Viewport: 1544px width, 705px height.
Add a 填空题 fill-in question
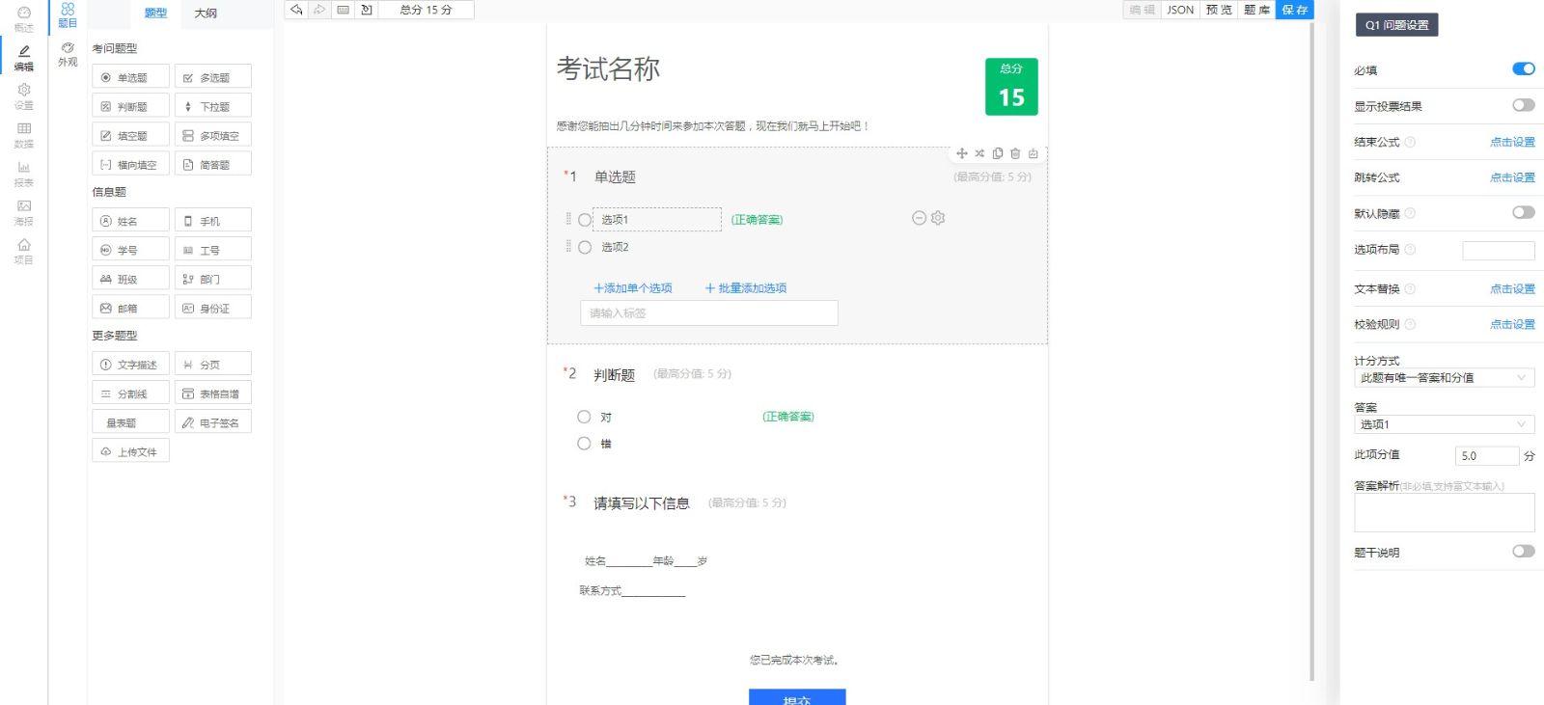point(130,135)
